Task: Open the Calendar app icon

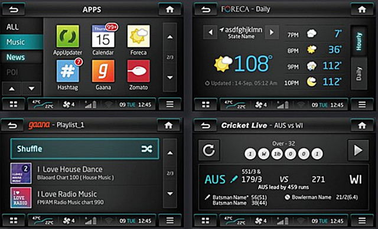Action: pyautogui.click(x=103, y=36)
